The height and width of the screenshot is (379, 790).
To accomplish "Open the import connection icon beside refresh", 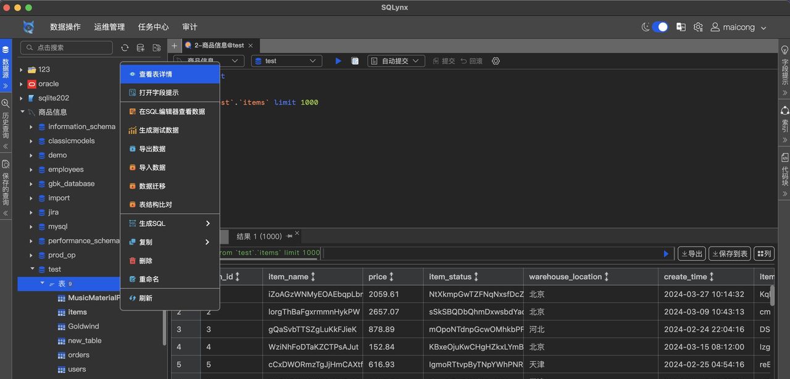I will click(156, 47).
